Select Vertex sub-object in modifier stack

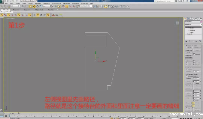point(192,29)
